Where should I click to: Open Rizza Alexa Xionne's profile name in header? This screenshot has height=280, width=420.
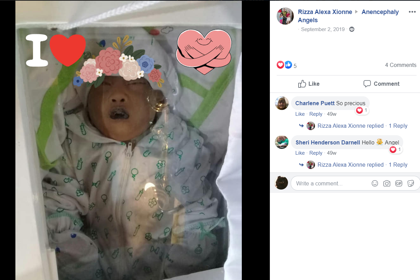click(325, 12)
